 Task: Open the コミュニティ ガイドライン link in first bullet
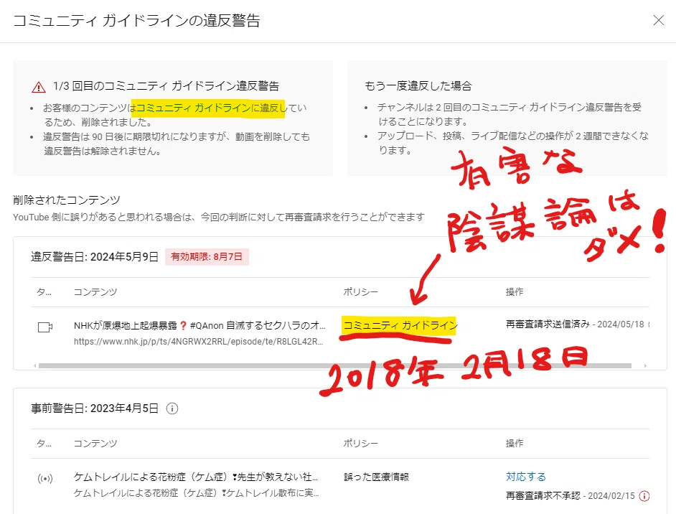pyautogui.click(x=193, y=108)
